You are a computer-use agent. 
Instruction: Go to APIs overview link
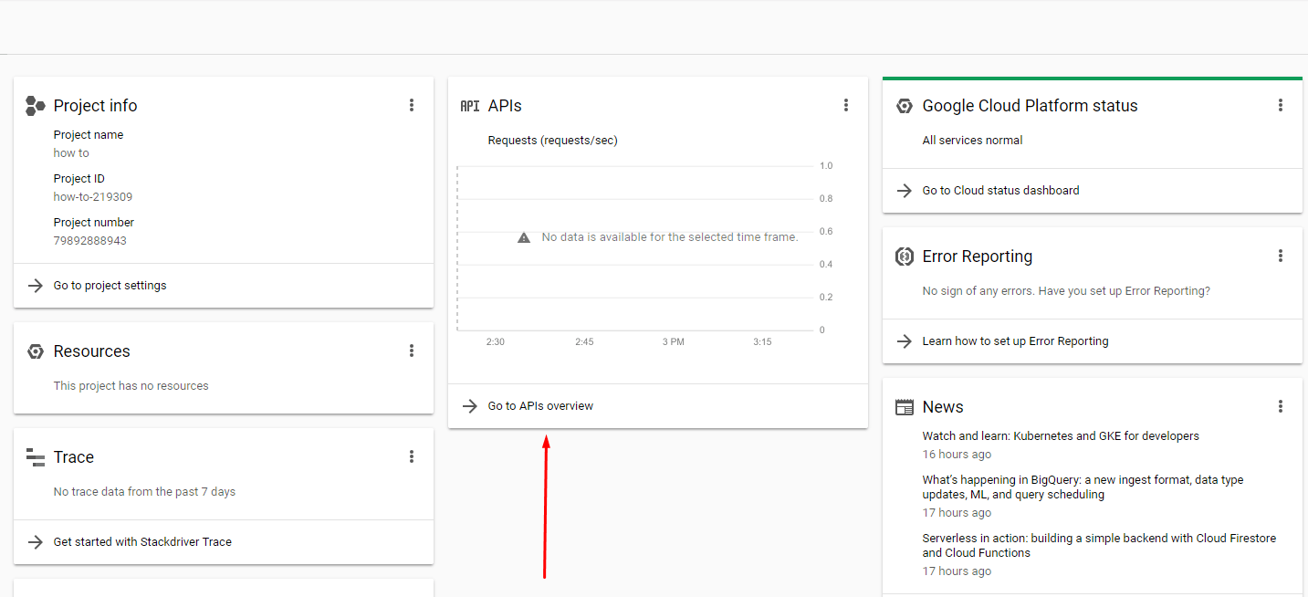pos(540,406)
